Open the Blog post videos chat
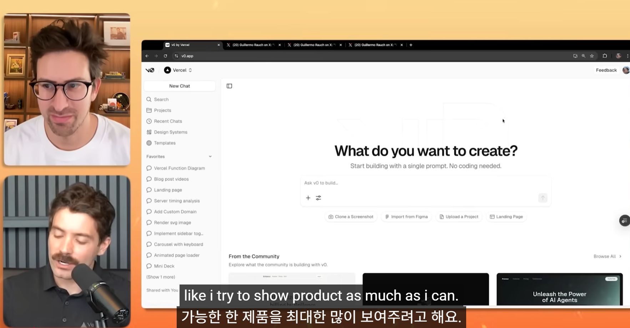This screenshot has width=630, height=328. point(171,179)
